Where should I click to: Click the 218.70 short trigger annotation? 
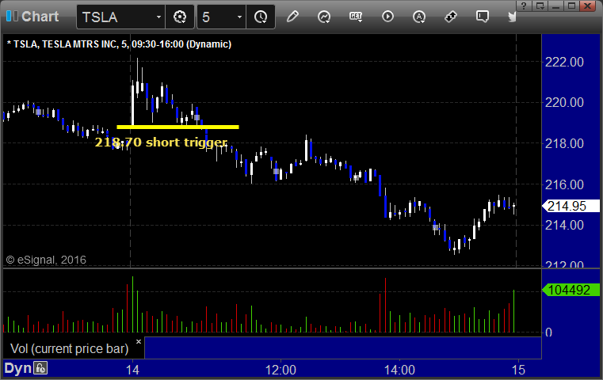pyautogui.click(x=161, y=142)
